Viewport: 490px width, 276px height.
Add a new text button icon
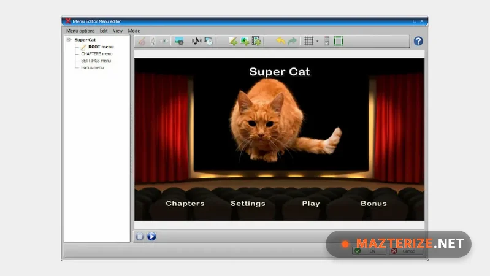coord(233,41)
